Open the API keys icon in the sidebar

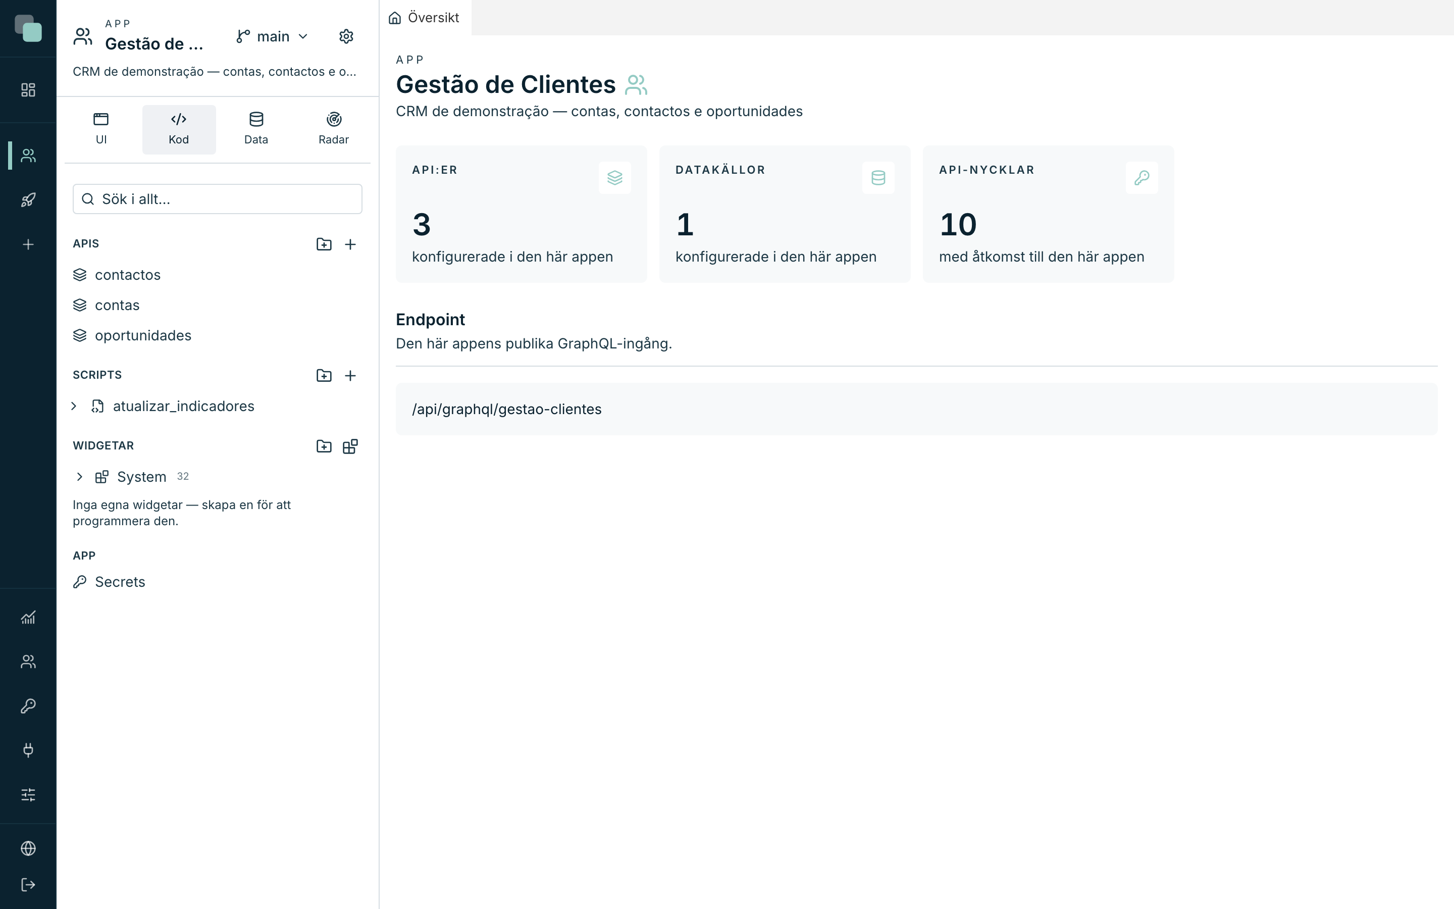click(x=28, y=706)
